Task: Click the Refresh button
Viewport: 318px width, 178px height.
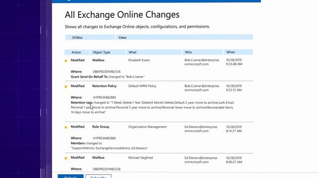Action: tap(71, 176)
